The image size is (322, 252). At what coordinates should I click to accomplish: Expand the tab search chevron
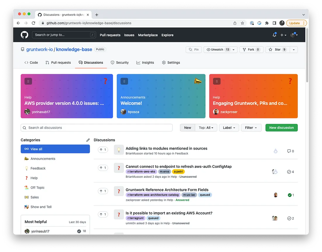[303, 15]
